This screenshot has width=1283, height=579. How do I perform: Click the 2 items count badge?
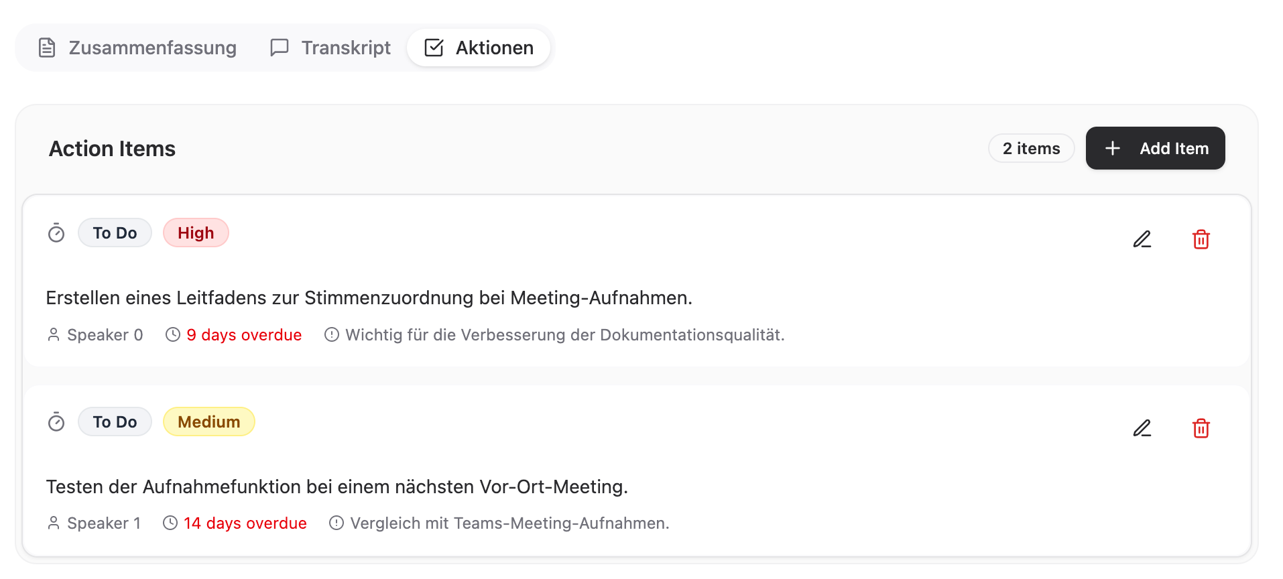tap(1032, 148)
